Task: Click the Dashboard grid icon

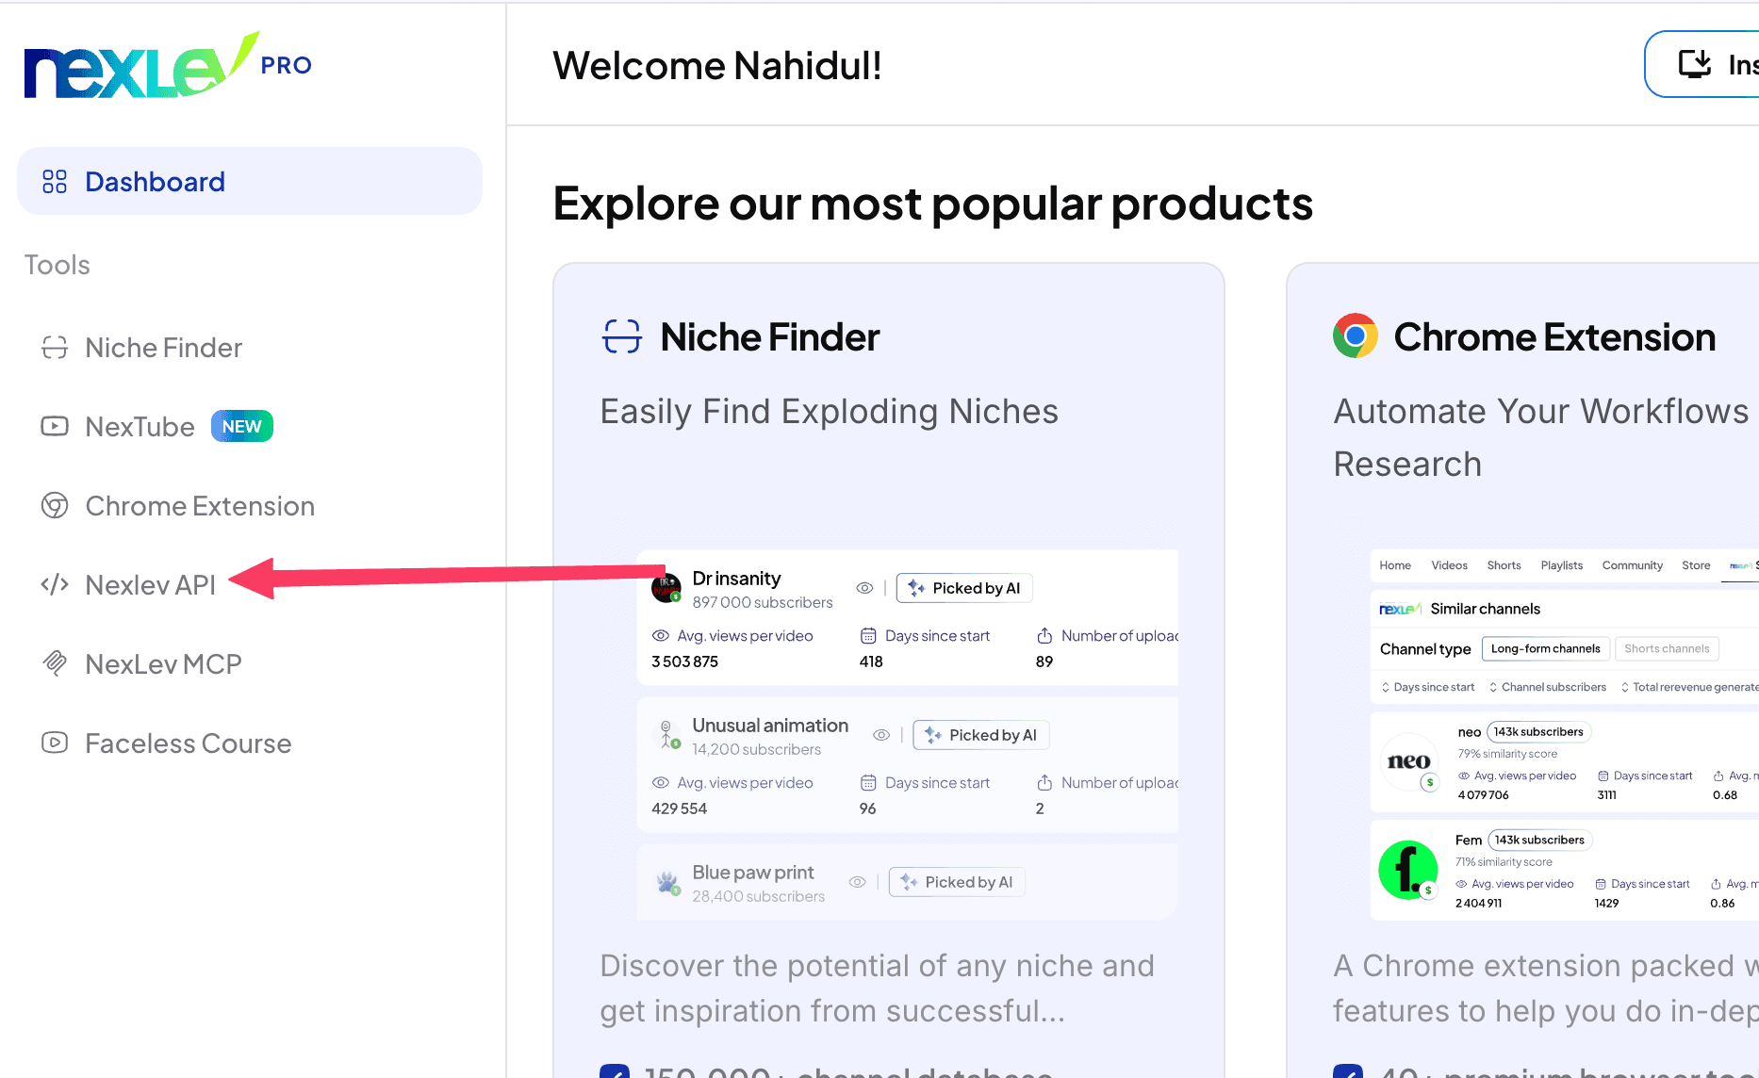Action: 55,181
